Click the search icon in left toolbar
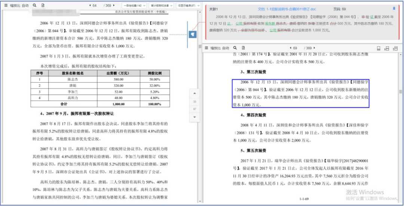The image size is (404, 206). point(35,5)
